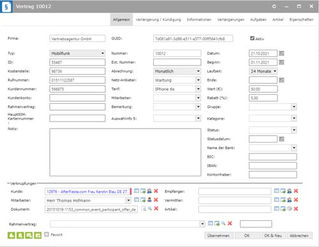
Task: Click into the Notiz text area
Action: (x=125, y=152)
